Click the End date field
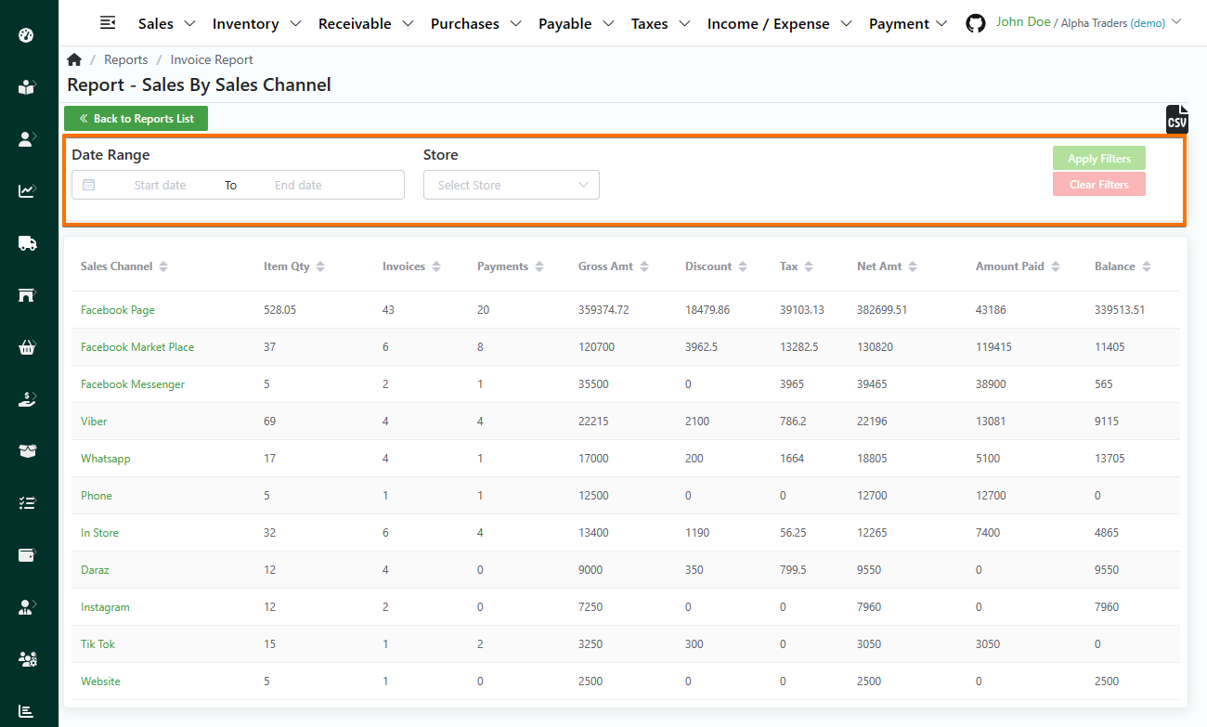This screenshot has height=727, width=1207. pos(298,185)
